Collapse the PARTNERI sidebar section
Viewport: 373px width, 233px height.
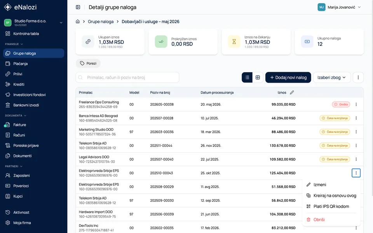click(x=14, y=167)
